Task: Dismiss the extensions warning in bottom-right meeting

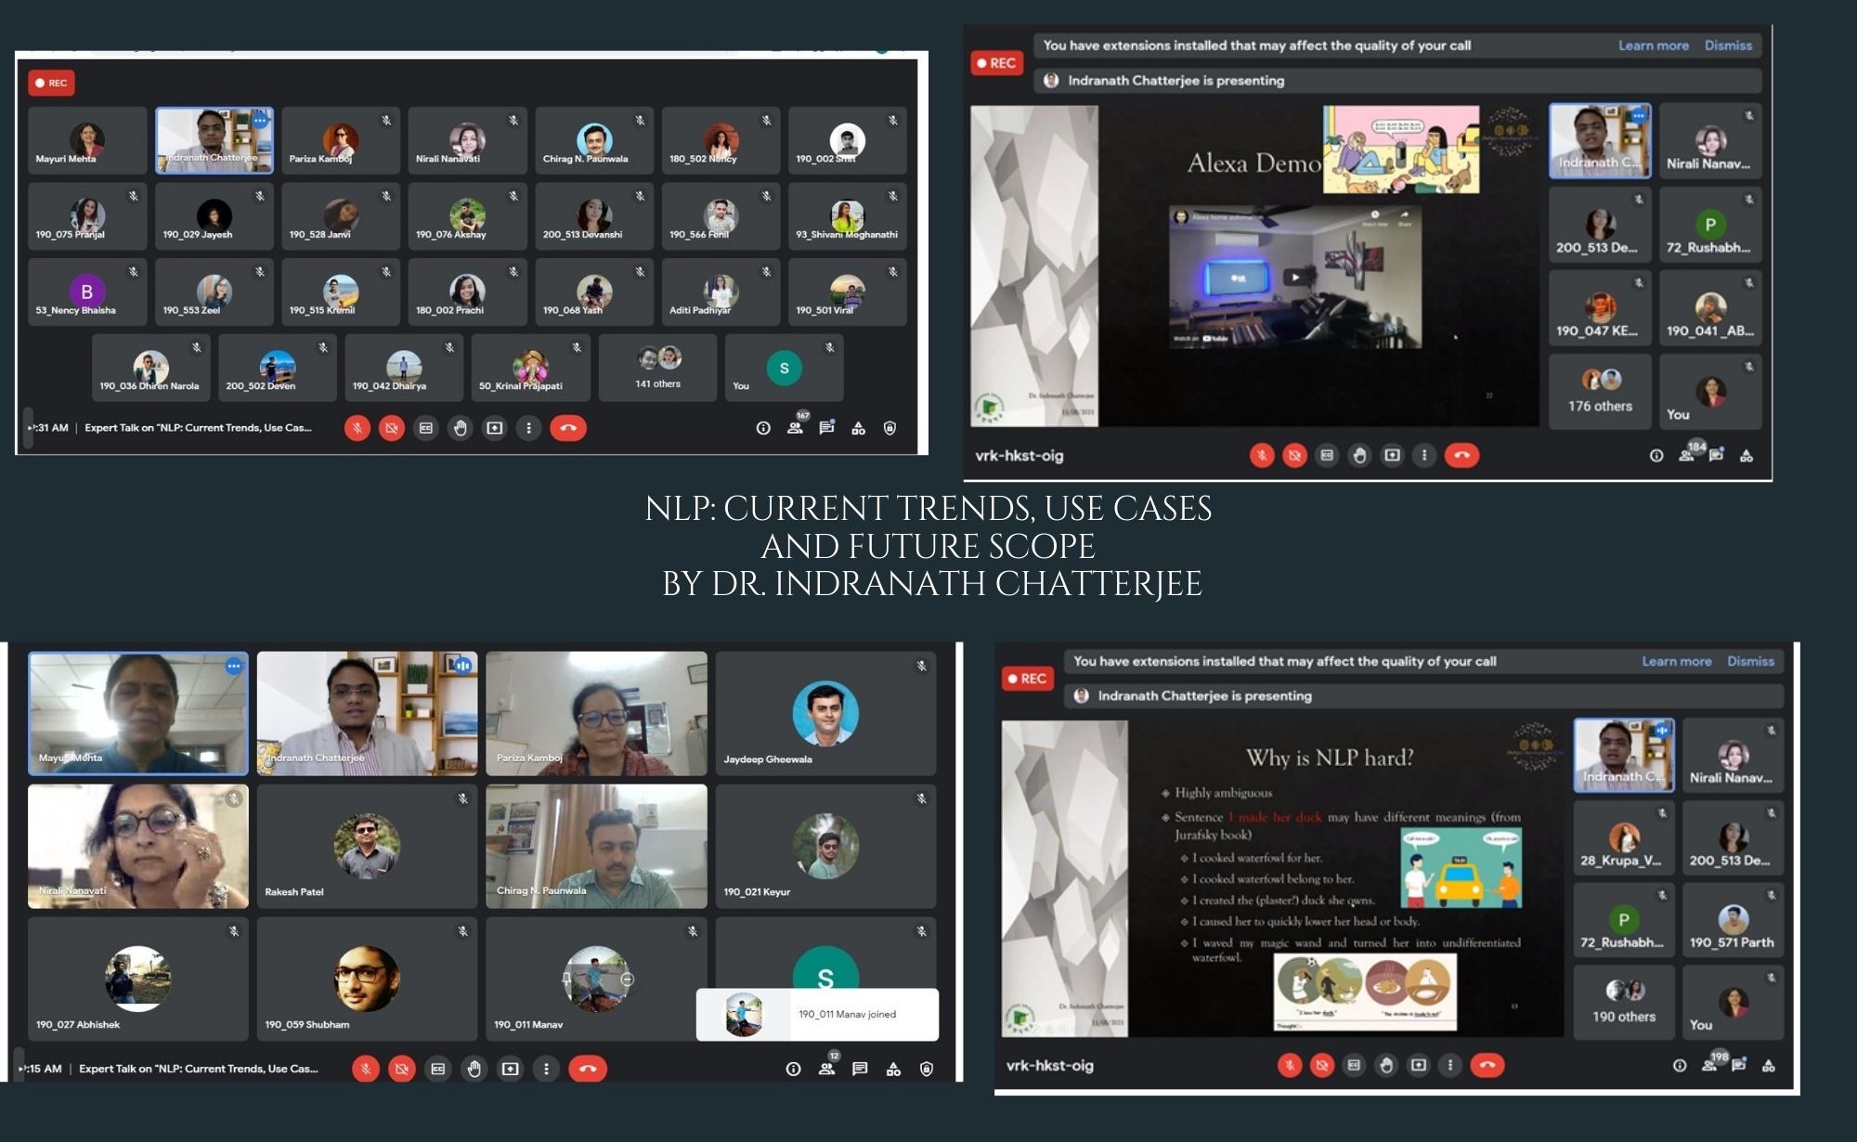Action: pos(1750,661)
